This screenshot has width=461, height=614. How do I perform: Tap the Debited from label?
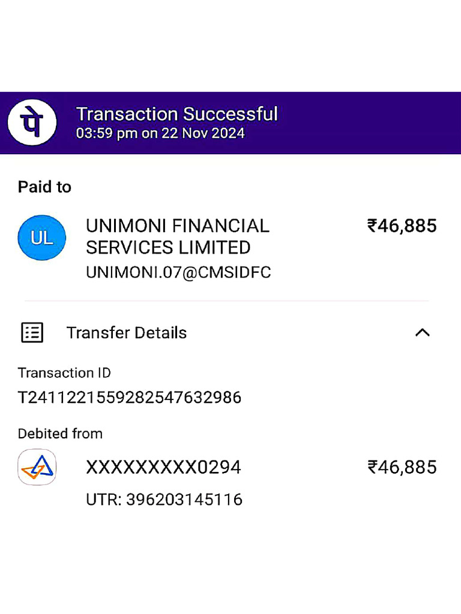[60, 434]
